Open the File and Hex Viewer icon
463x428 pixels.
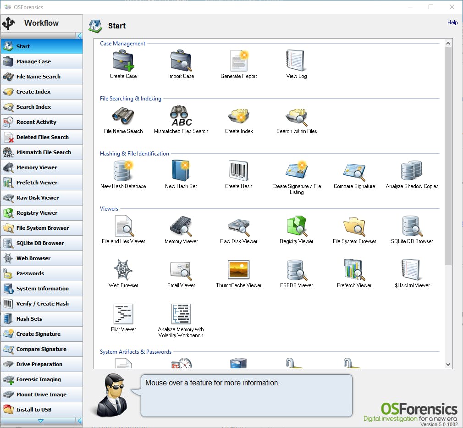tap(124, 226)
